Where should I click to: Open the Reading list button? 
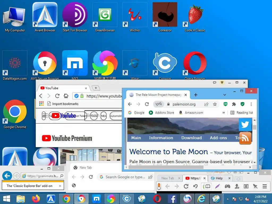(242, 113)
